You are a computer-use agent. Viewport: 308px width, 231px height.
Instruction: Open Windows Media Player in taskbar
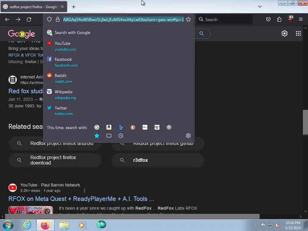tap(82, 225)
